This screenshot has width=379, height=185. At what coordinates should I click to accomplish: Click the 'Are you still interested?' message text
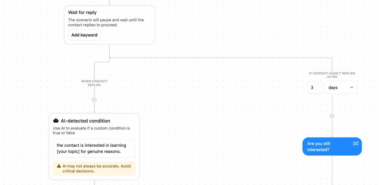click(x=319, y=146)
